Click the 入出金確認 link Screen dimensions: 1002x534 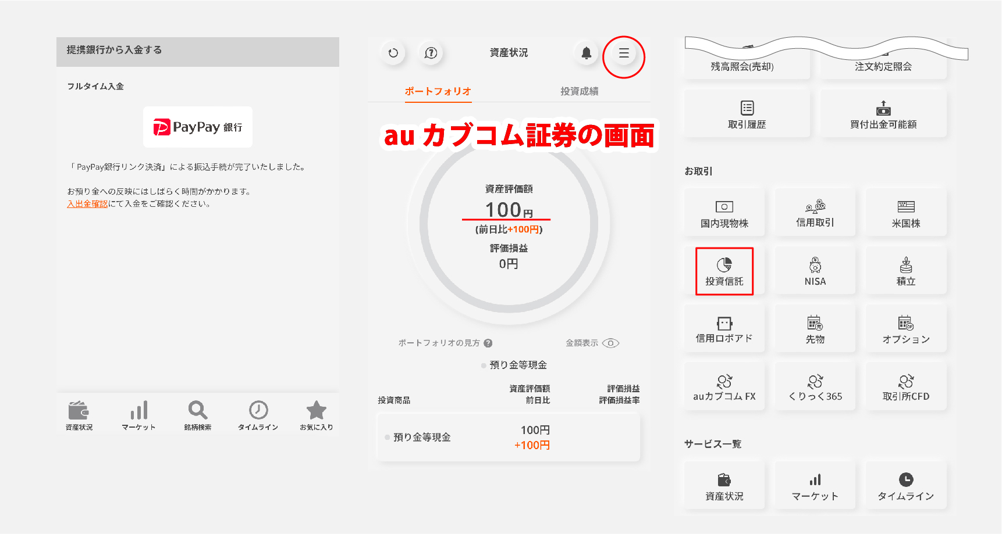87,204
